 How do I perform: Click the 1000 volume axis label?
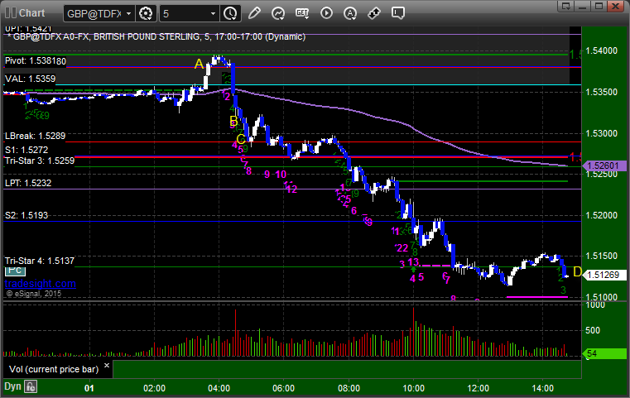click(x=595, y=304)
